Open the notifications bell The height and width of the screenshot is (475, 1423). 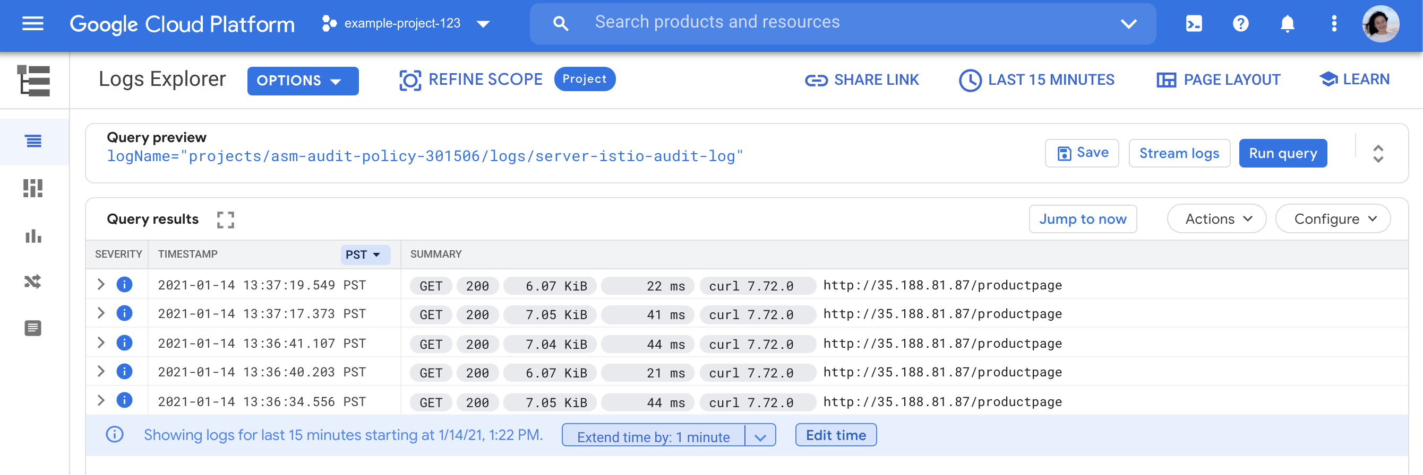pos(1287,23)
